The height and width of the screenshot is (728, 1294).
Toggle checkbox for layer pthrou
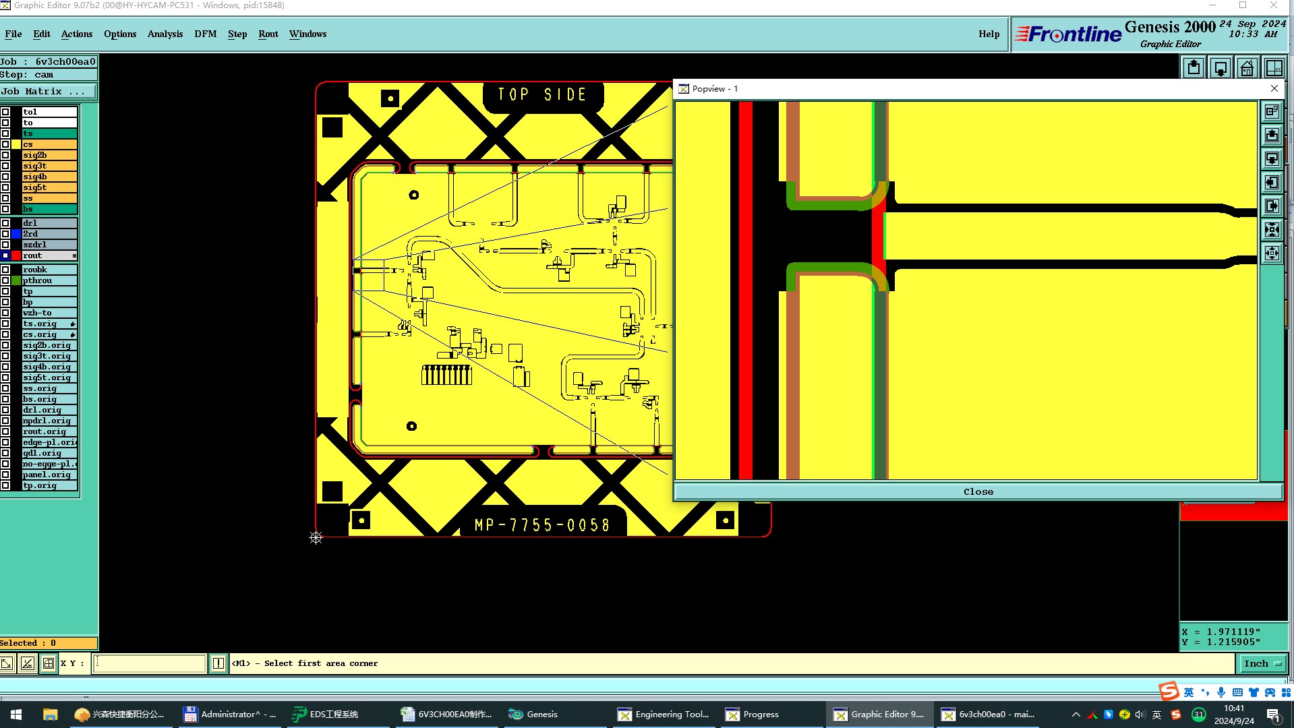coord(5,280)
